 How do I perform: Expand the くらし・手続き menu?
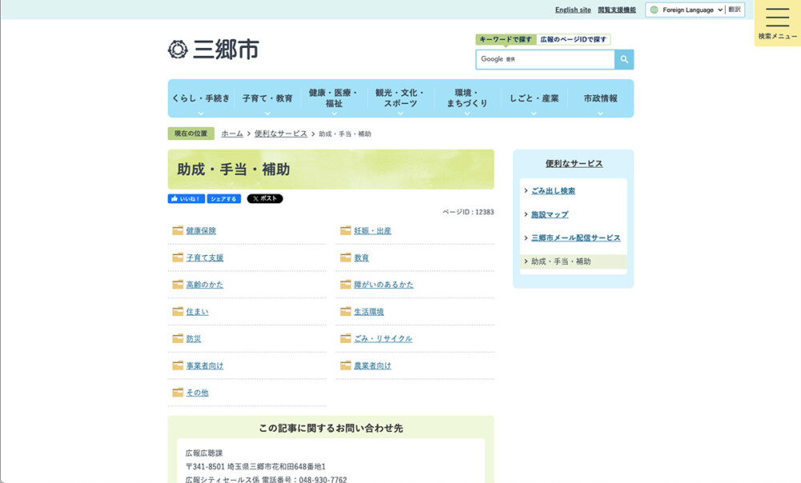tap(200, 99)
